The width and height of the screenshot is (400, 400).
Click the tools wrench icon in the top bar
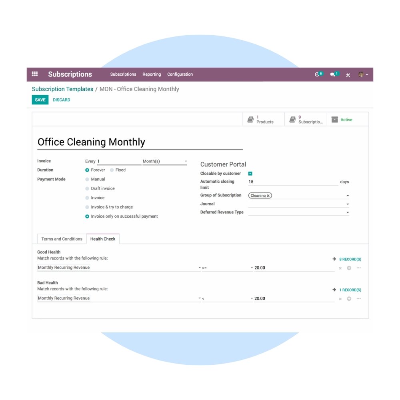click(x=348, y=74)
